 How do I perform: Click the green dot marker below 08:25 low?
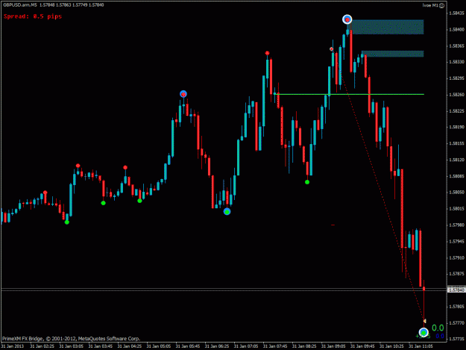307,182
